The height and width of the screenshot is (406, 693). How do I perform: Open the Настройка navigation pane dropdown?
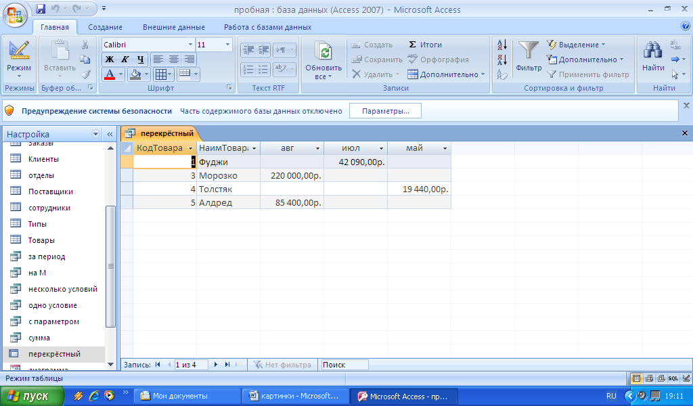point(95,134)
